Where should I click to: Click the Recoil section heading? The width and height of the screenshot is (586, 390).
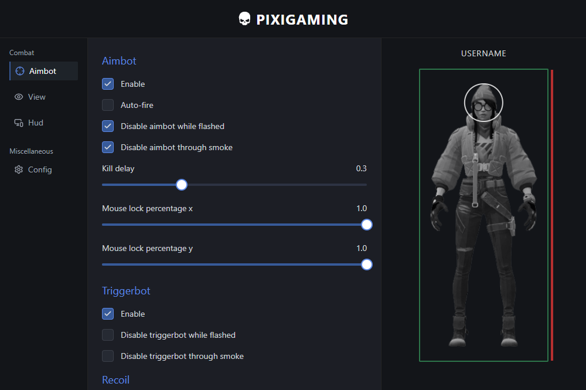pos(115,380)
